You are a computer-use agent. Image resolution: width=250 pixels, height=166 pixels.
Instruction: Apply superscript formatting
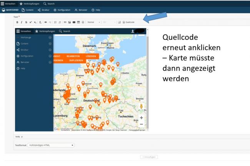coord(31,22)
